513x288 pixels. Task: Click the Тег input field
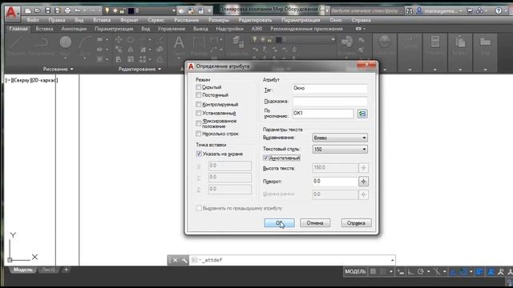coord(329,88)
